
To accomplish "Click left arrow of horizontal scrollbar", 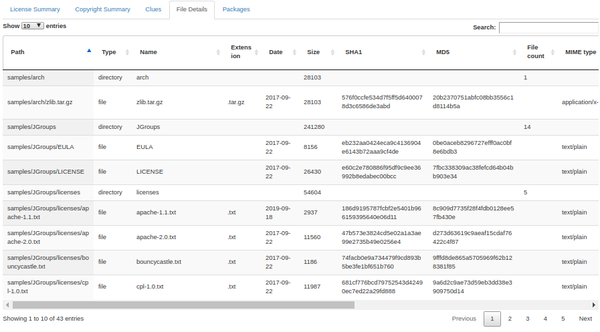I will (x=7, y=305).
